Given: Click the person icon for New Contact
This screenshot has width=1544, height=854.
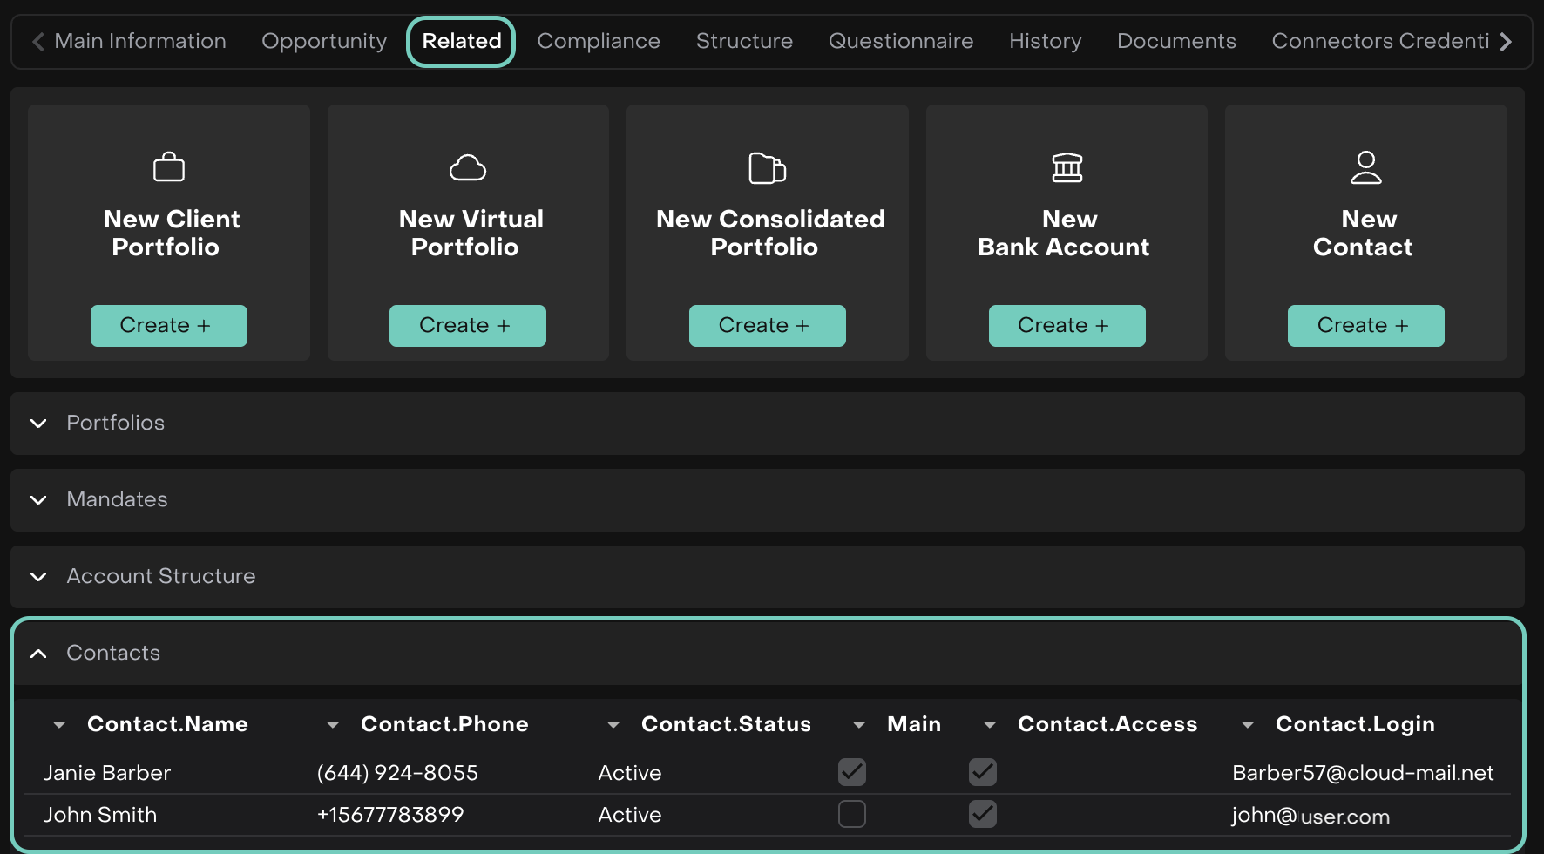Looking at the screenshot, I should coord(1365,167).
